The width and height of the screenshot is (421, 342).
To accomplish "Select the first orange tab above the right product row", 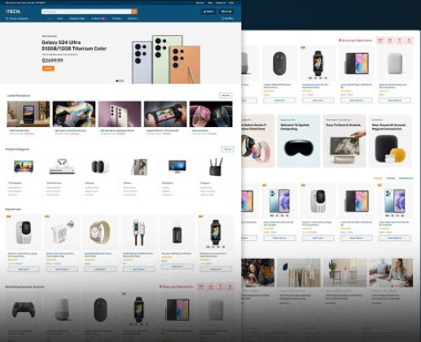I will pyautogui.click(x=378, y=178).
